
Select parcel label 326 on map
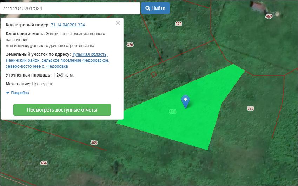tap(130, 45)
